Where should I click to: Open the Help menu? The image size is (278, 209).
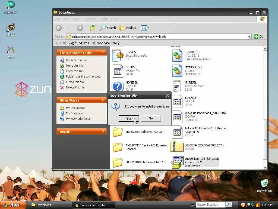pyautogui.click(x=114, y=19)
